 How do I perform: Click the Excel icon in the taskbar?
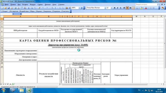pos(29,90)
